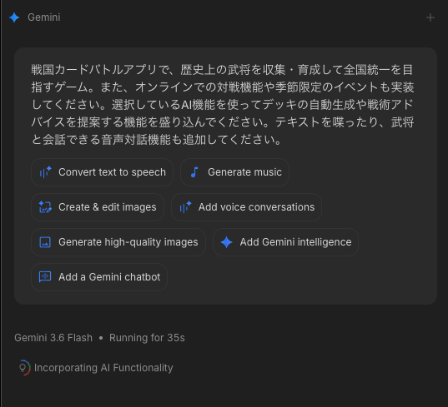Click the Gemini sparkle logo in header
The image size is (448, 407).
[14, 17]
